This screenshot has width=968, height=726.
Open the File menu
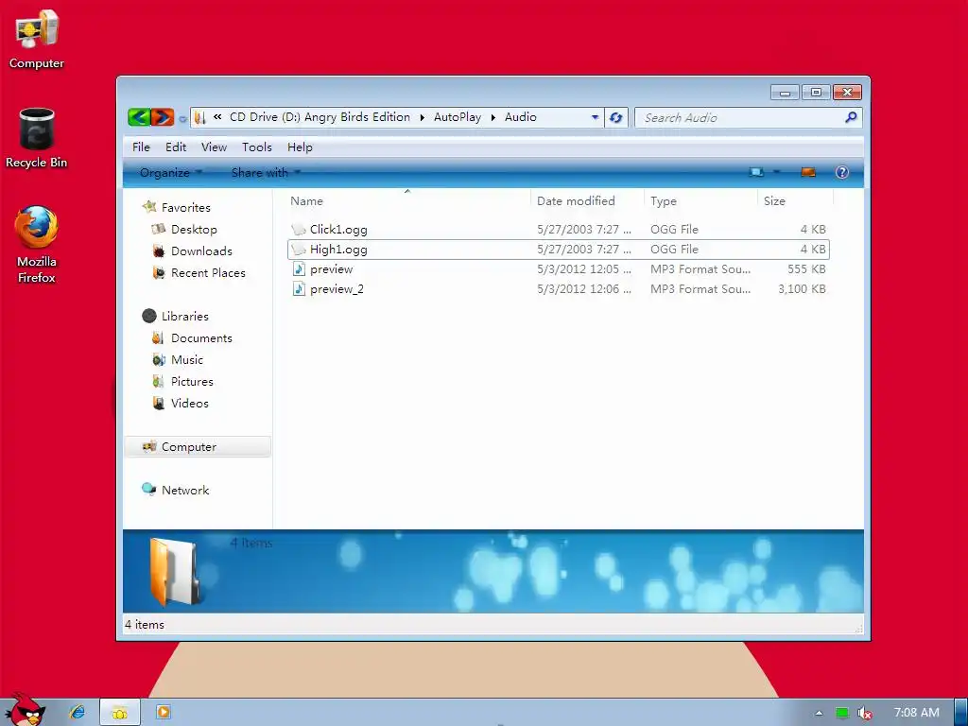click(x=141, y=147)
